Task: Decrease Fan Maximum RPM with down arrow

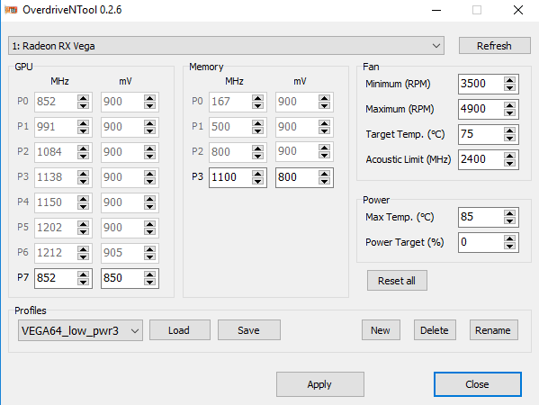Action: [510, 112]
